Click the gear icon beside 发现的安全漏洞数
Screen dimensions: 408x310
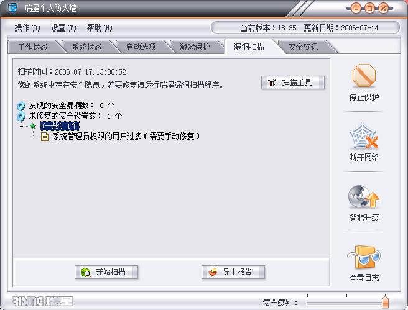[21, 106]
